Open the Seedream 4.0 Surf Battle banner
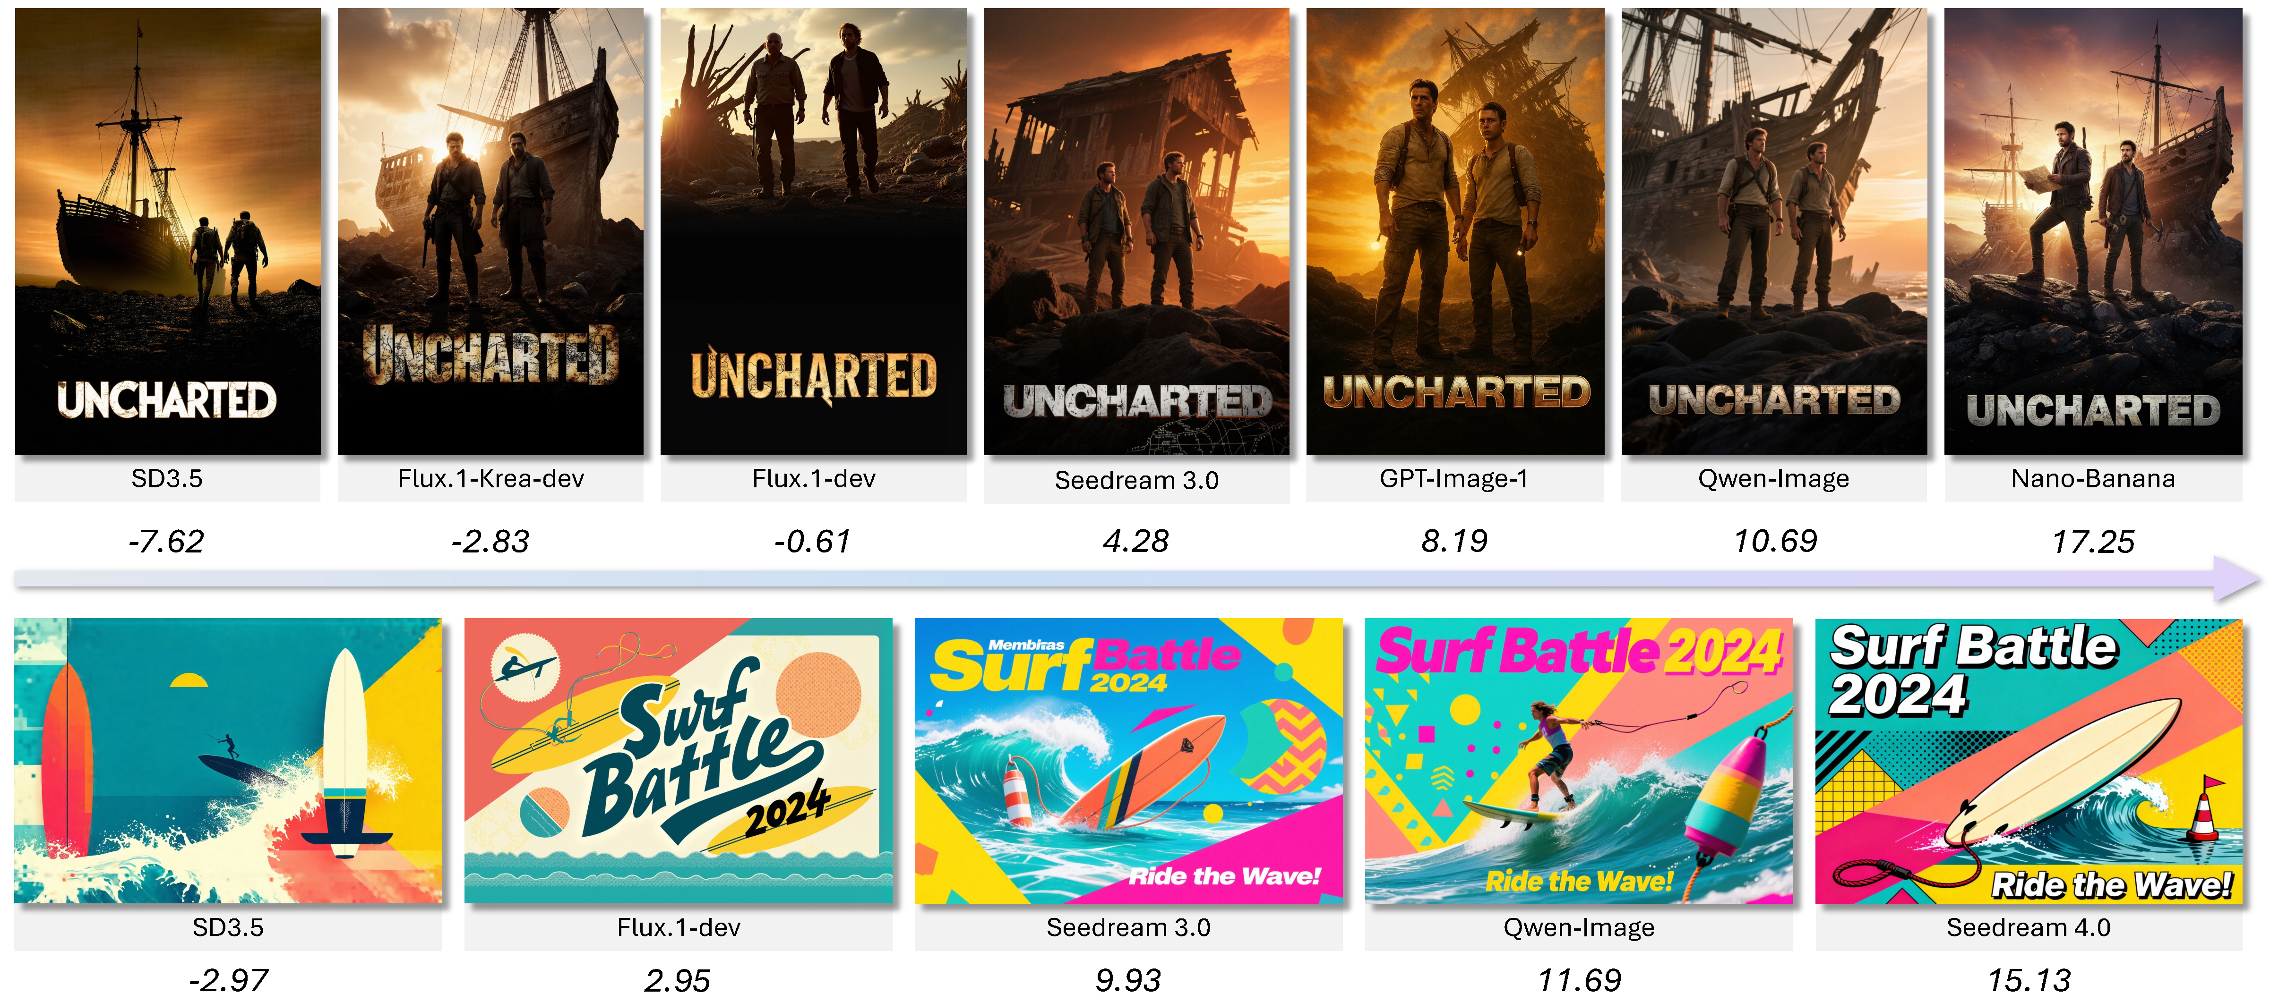2270x1002 pixels. click(2029, 761)
